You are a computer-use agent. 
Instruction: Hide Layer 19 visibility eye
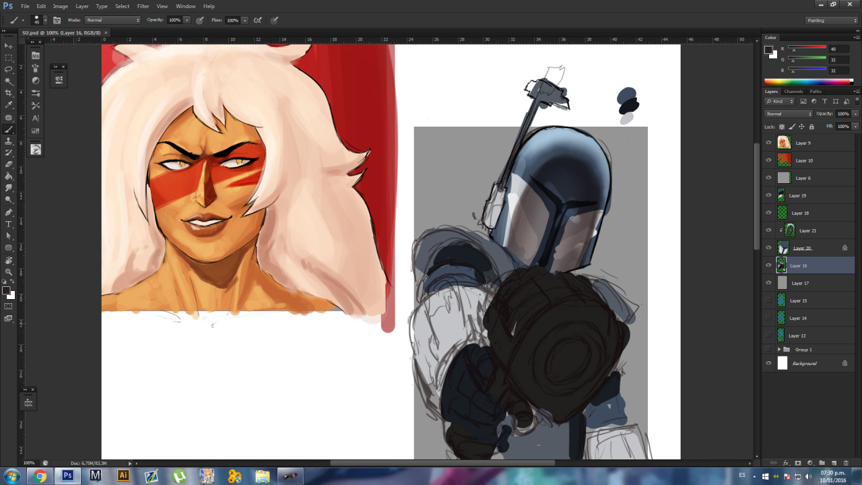pyautogui.click(x=769, y=195)
